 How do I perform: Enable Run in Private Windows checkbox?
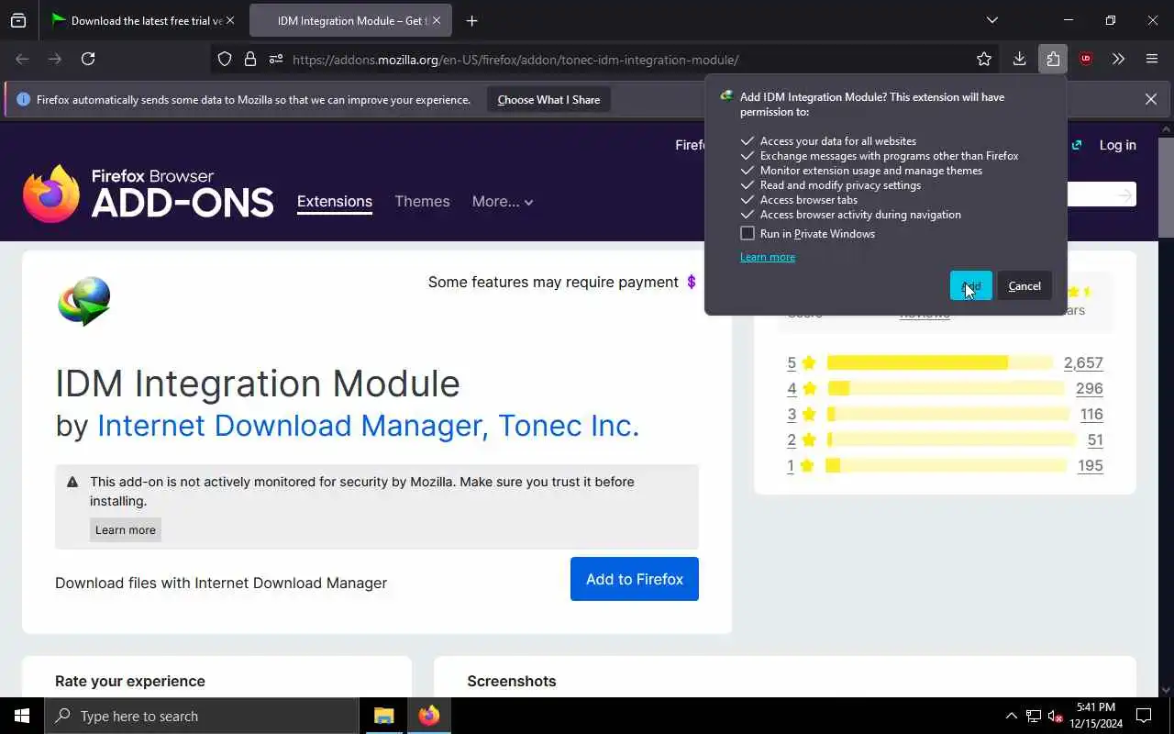748,233
